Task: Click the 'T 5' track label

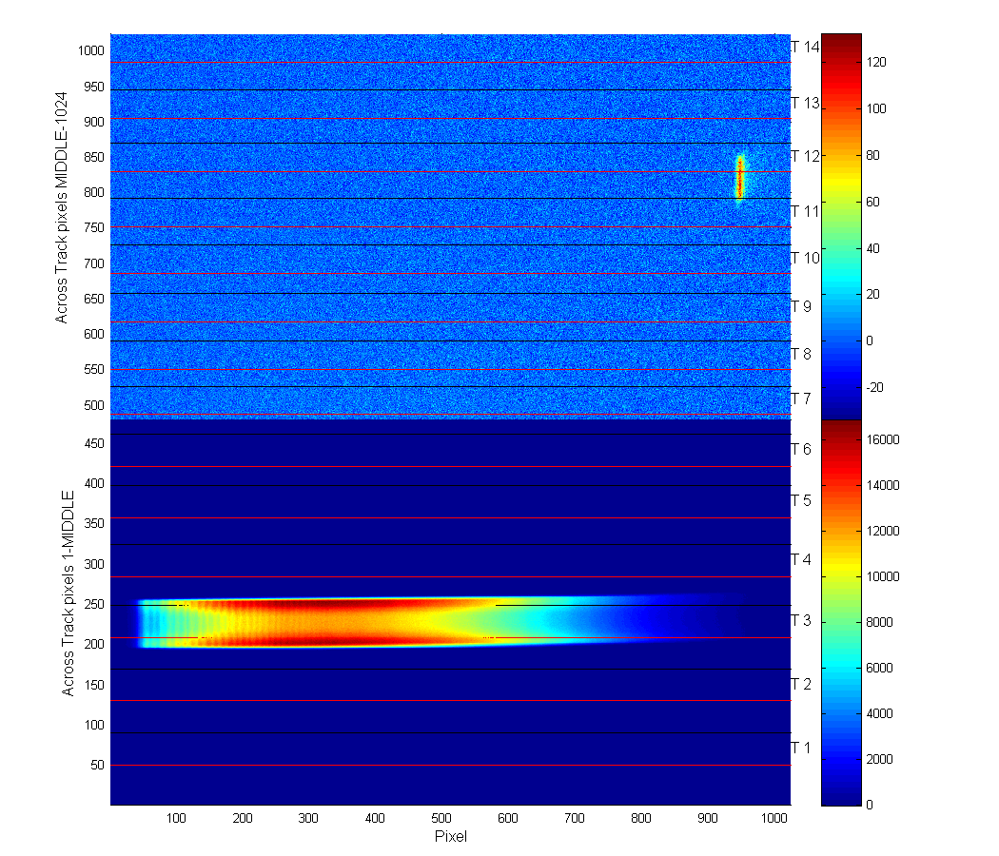Action: click(x=801, y=500)
